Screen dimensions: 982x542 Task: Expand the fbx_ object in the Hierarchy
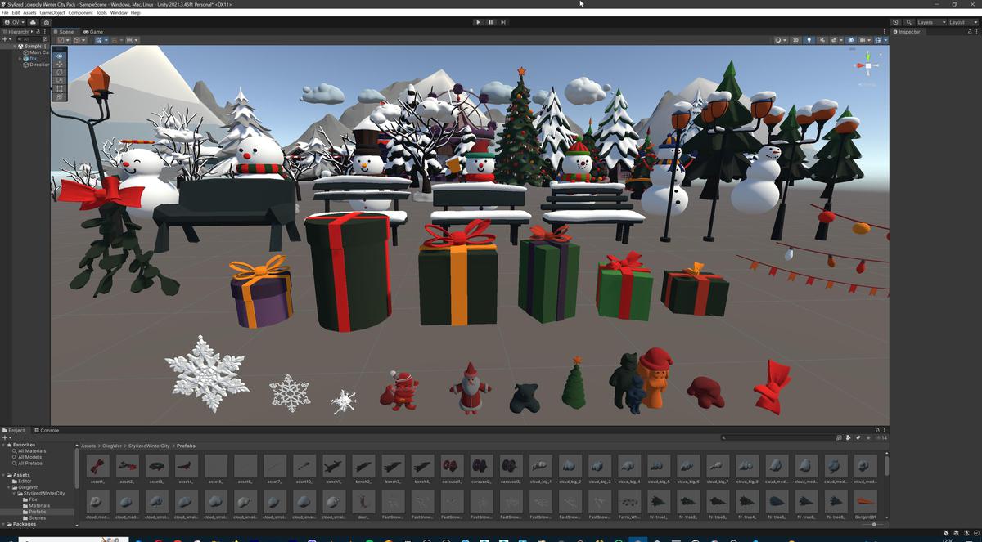20,59
